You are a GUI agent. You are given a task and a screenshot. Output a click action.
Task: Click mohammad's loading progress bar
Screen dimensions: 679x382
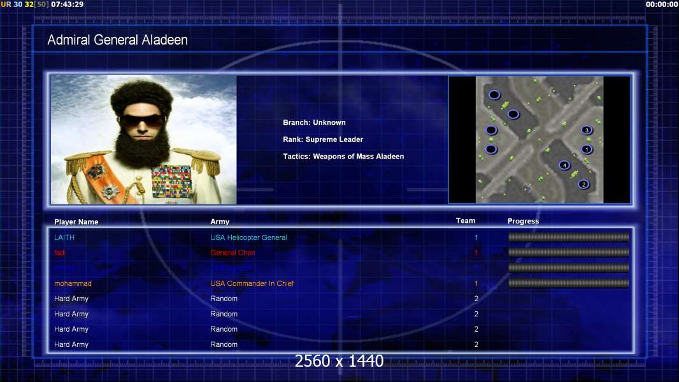(568, 283)
